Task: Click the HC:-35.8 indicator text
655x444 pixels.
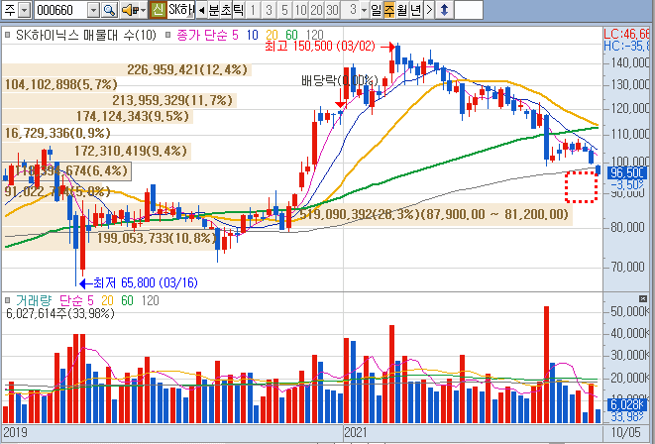Action: (626, 46)
